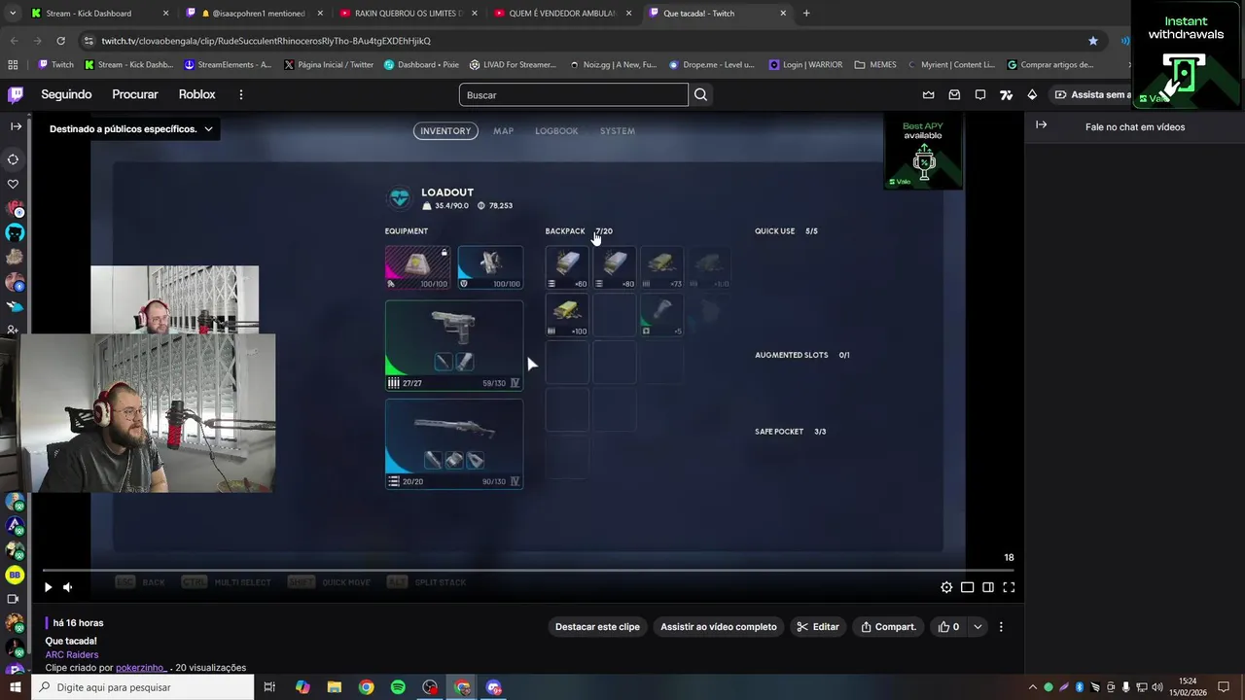Open the Prime loot crown icon

click(928, 94)
